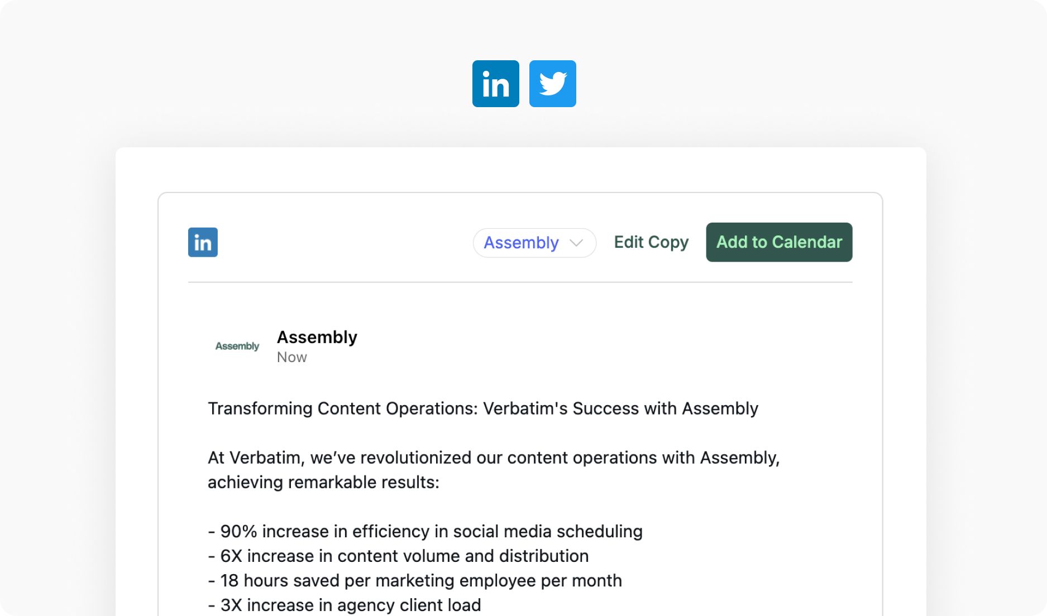
Task: Click the Add to Calendar button
Action: pyautogui.click(x=779, y=242)
